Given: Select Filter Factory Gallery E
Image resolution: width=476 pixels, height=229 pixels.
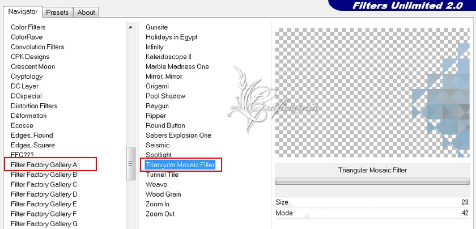Looking at the screenshot, I should [x=44, y=204].
